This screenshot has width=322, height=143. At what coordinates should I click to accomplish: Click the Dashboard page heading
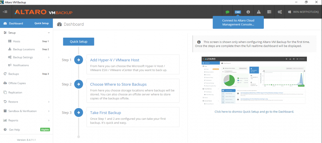tap(74, 24)
